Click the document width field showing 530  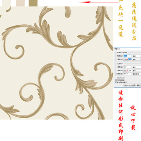click(x=127, y=67)
